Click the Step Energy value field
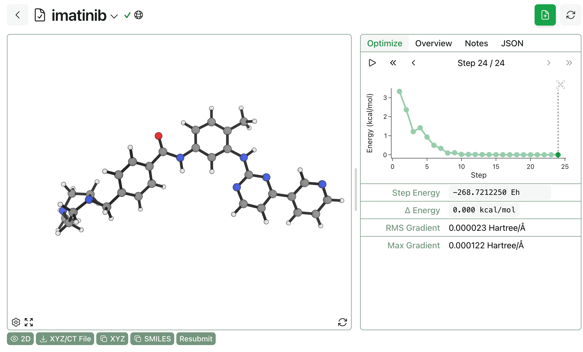Image resolution: width=583 pixels, height=352 pixels. point(499,192)
